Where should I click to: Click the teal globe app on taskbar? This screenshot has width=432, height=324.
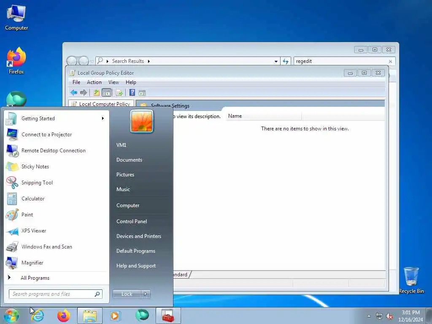142,316
